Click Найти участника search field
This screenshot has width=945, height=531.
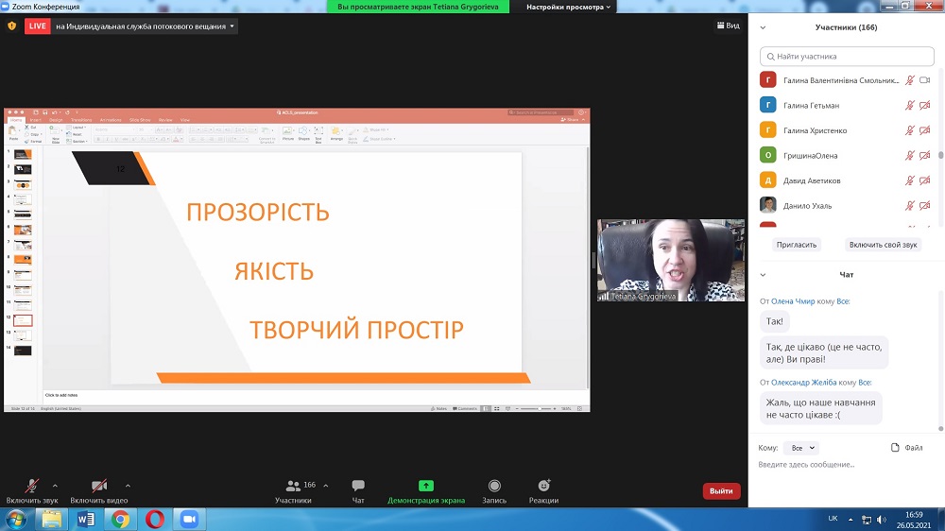pyautogui.click(x=847, y=56)
